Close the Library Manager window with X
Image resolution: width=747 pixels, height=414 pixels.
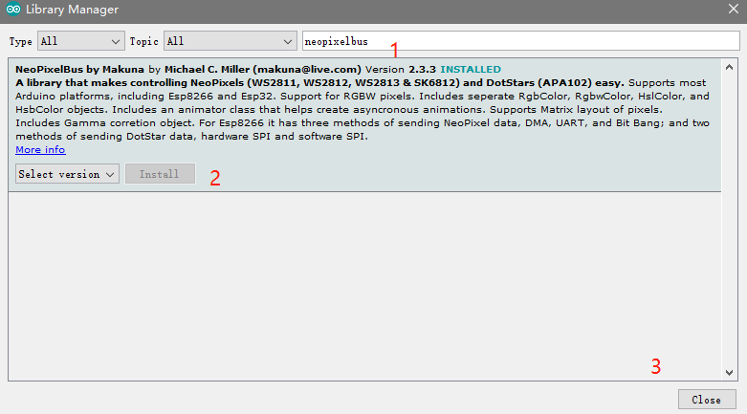pos(732,10)
